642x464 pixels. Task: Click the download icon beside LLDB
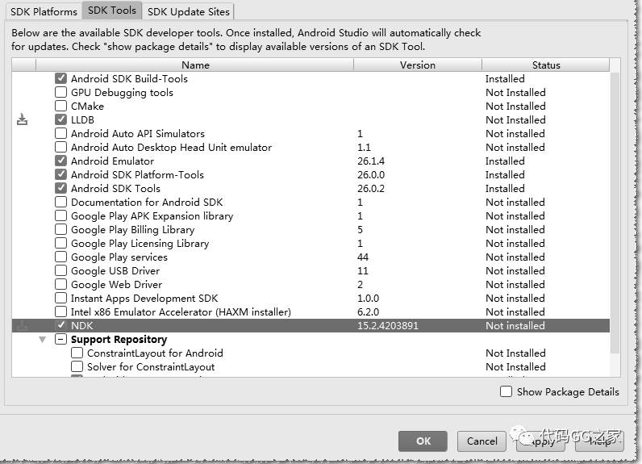click(22, 119)
